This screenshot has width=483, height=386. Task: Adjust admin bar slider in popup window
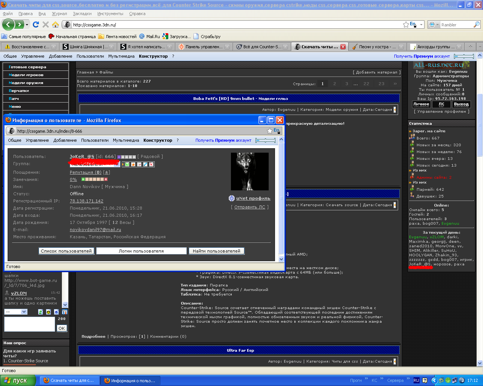tap(265, 140)
